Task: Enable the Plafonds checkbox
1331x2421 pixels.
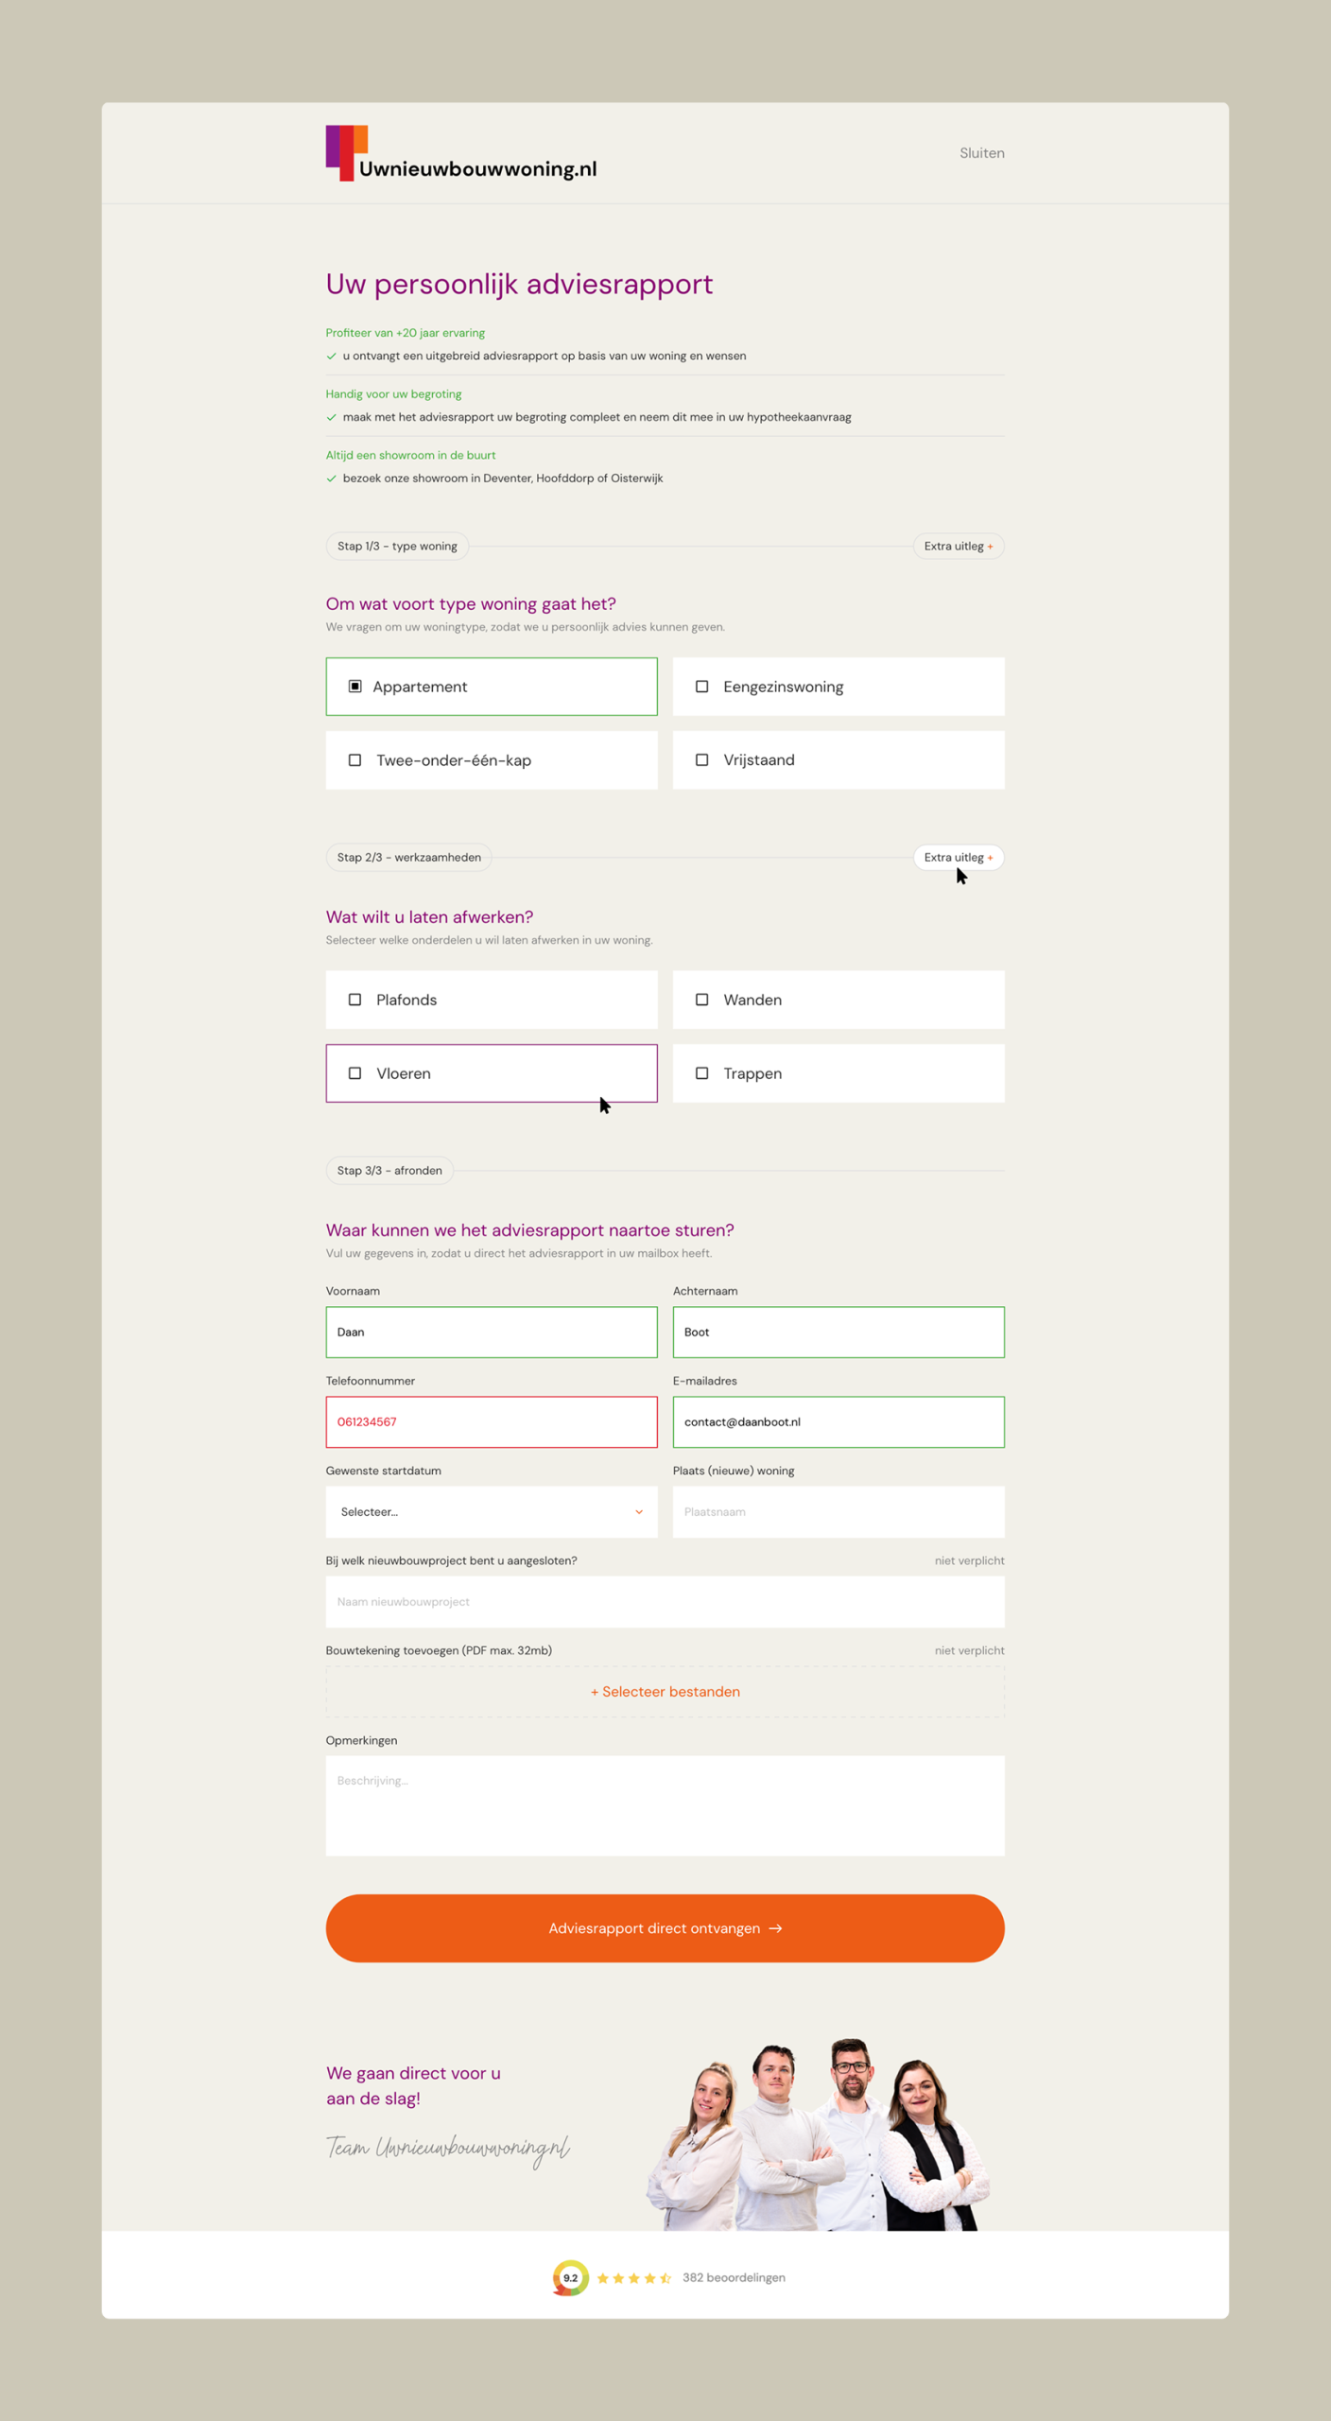Action: pos(355,1000)
